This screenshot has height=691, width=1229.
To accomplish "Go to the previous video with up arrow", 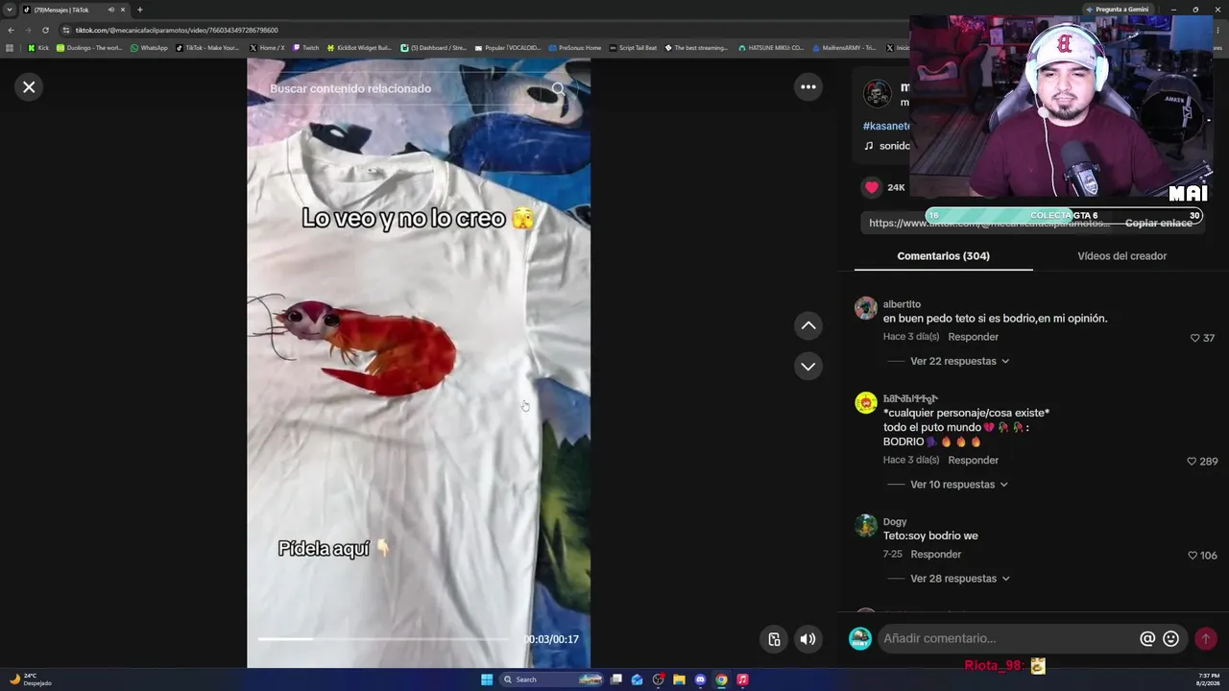I will (808, 326).
